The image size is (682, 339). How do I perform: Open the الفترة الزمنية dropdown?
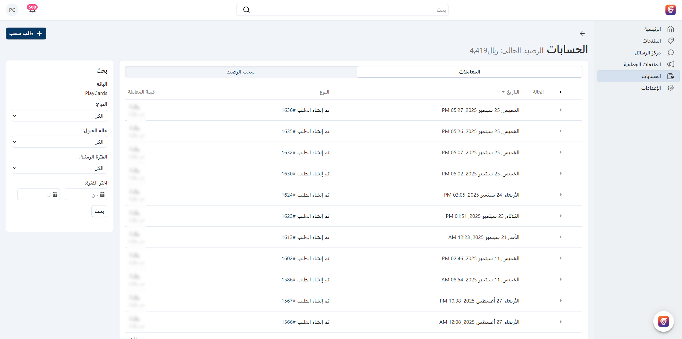(59, 168)
